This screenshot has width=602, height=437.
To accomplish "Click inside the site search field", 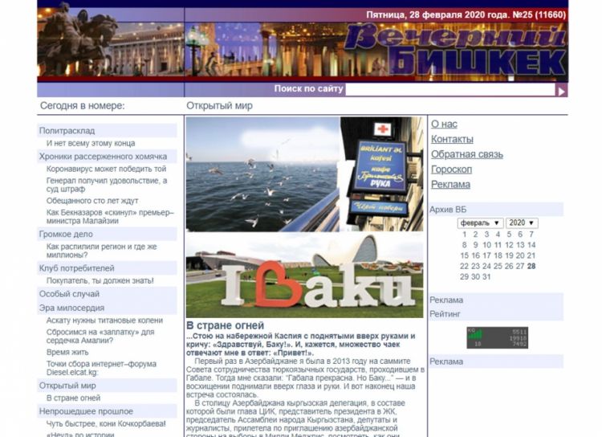I will [449, 90].
